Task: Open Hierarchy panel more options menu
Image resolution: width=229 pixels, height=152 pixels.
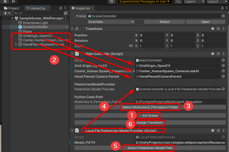Action: point(65,8)
